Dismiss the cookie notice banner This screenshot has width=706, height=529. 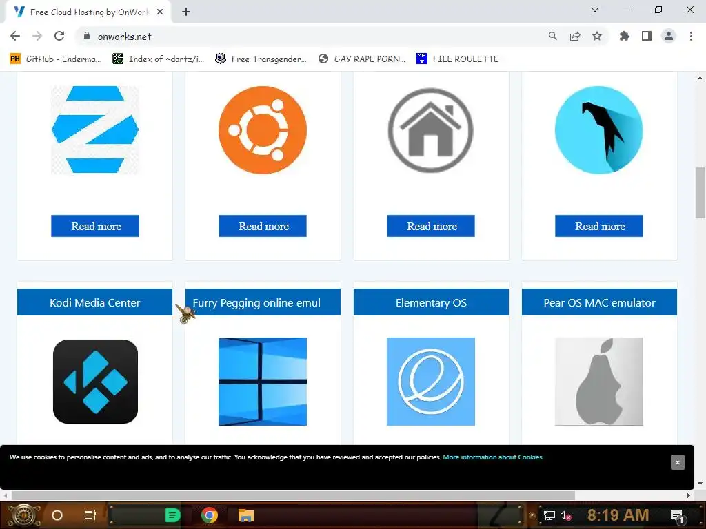point(678,462)
